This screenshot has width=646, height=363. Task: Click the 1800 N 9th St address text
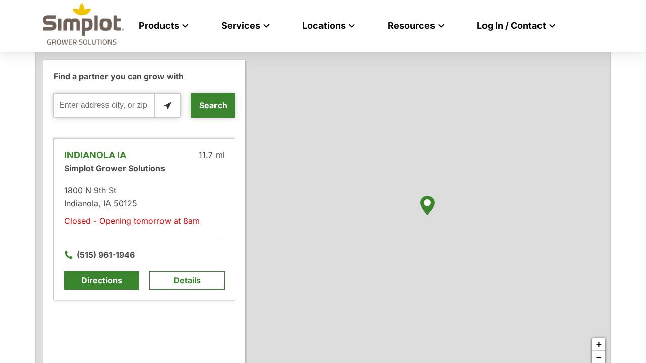90,190
